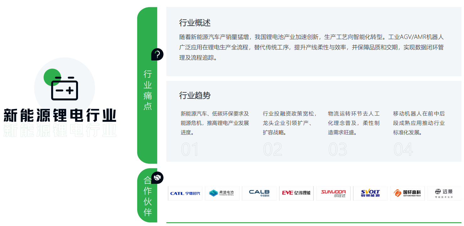Select the SVOLT 蜂巢能源 logo

tap(370, 193)
